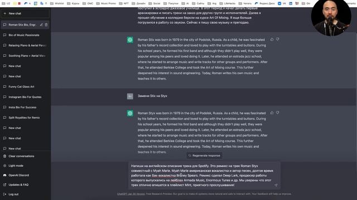
Task: Click the 'Замени Stix на Styx' message text
Action: (152, 96)
